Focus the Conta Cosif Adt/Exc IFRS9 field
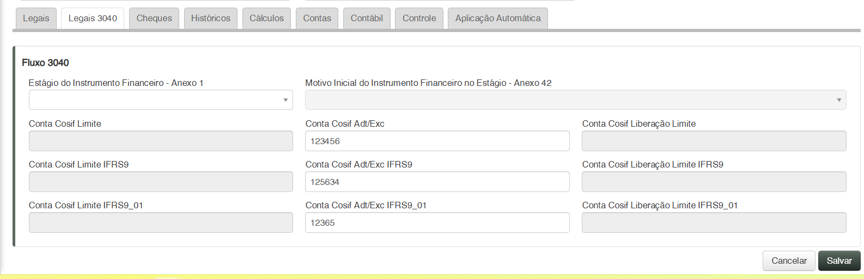 pyautogui.click(x=437, y=182)
